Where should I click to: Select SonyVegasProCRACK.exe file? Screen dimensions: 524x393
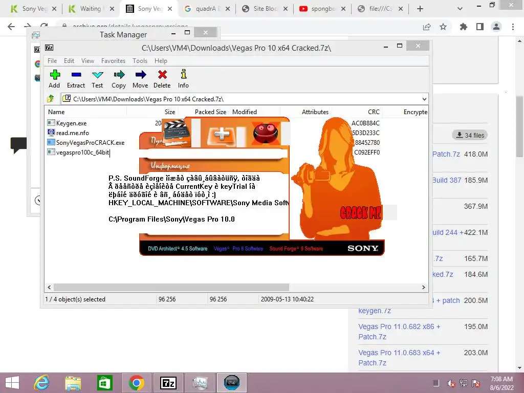click(90, 142)
